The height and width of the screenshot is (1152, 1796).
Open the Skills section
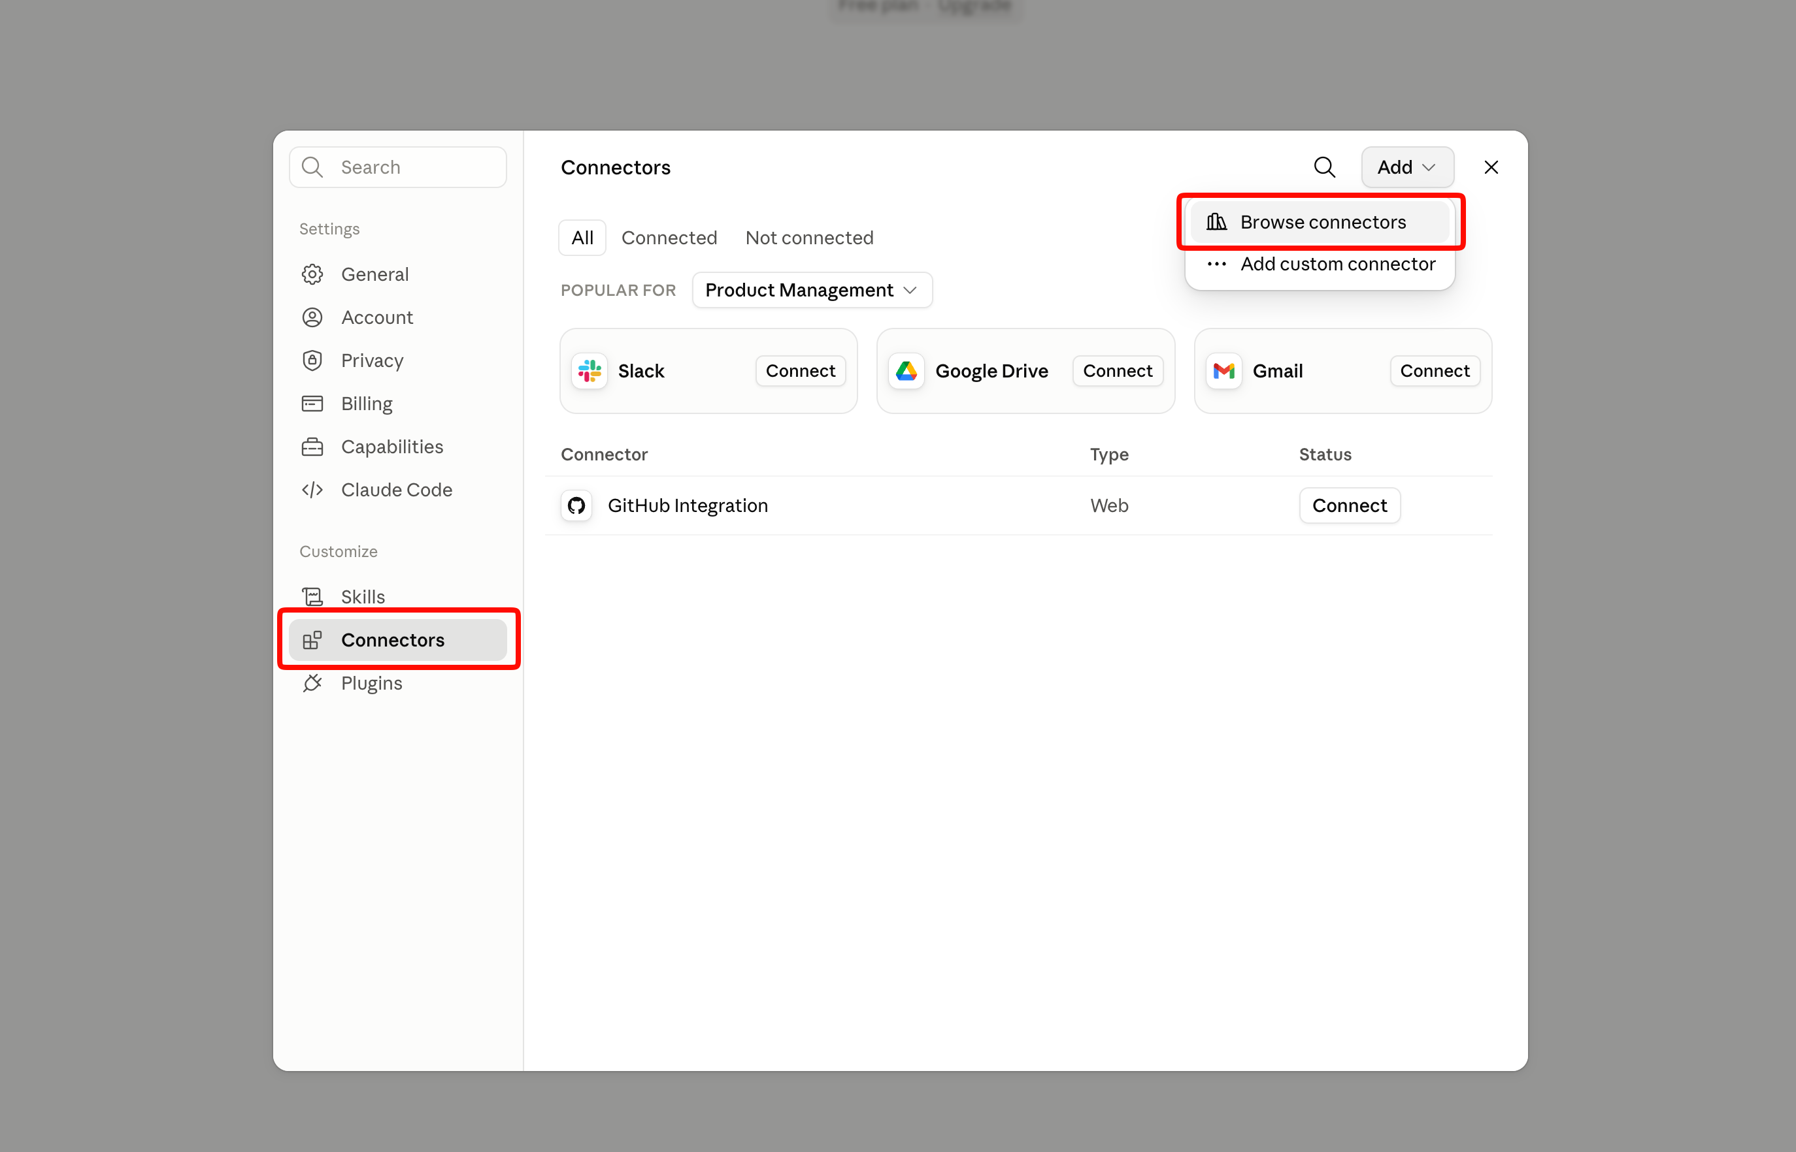(x=397, y=597)
